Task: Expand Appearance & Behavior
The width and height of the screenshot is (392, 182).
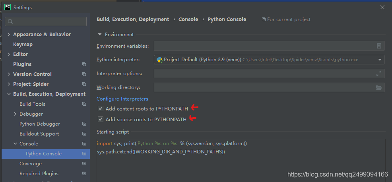Action: click(x=9, y=34)
